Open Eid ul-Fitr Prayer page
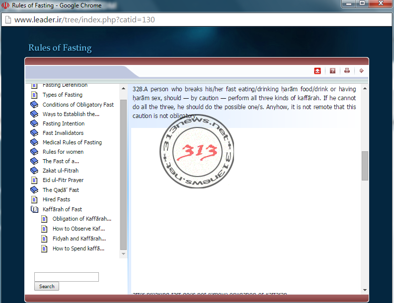 [63, 180]
